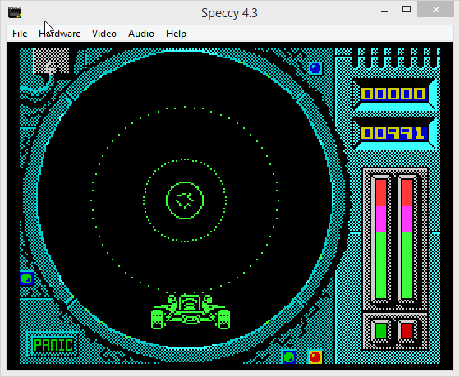Click the green sphere icon on left edge
460x377 pixels.
pos(26,278)
